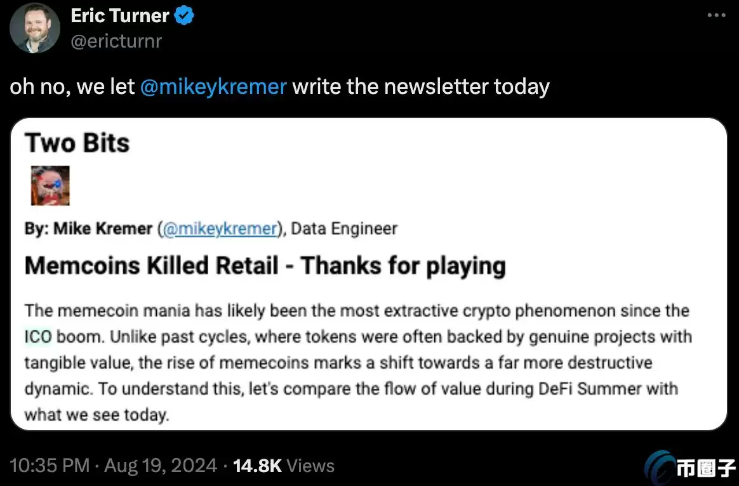The width and height of the screenshot is (739, 486).
Task: Click the newsletter body paragraph
Action: tap(358, 363)
